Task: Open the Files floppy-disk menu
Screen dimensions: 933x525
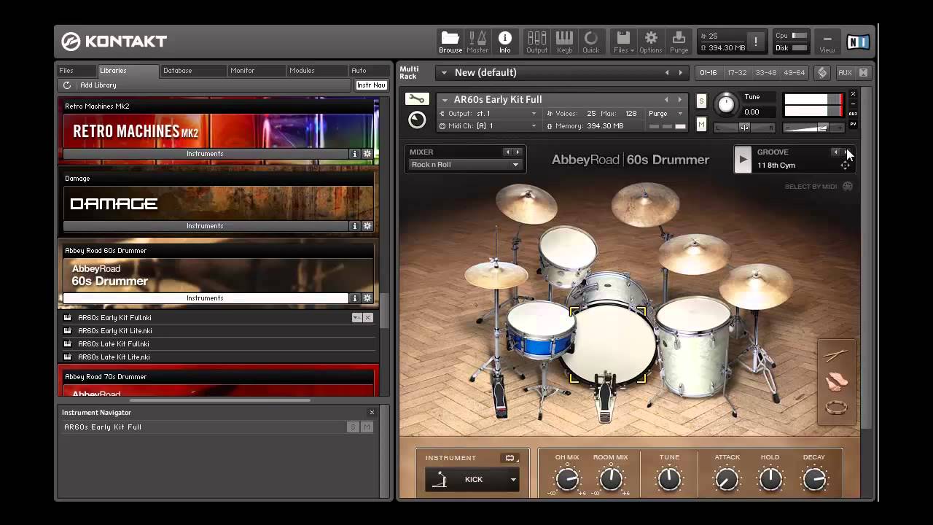Action: (624, 42)
